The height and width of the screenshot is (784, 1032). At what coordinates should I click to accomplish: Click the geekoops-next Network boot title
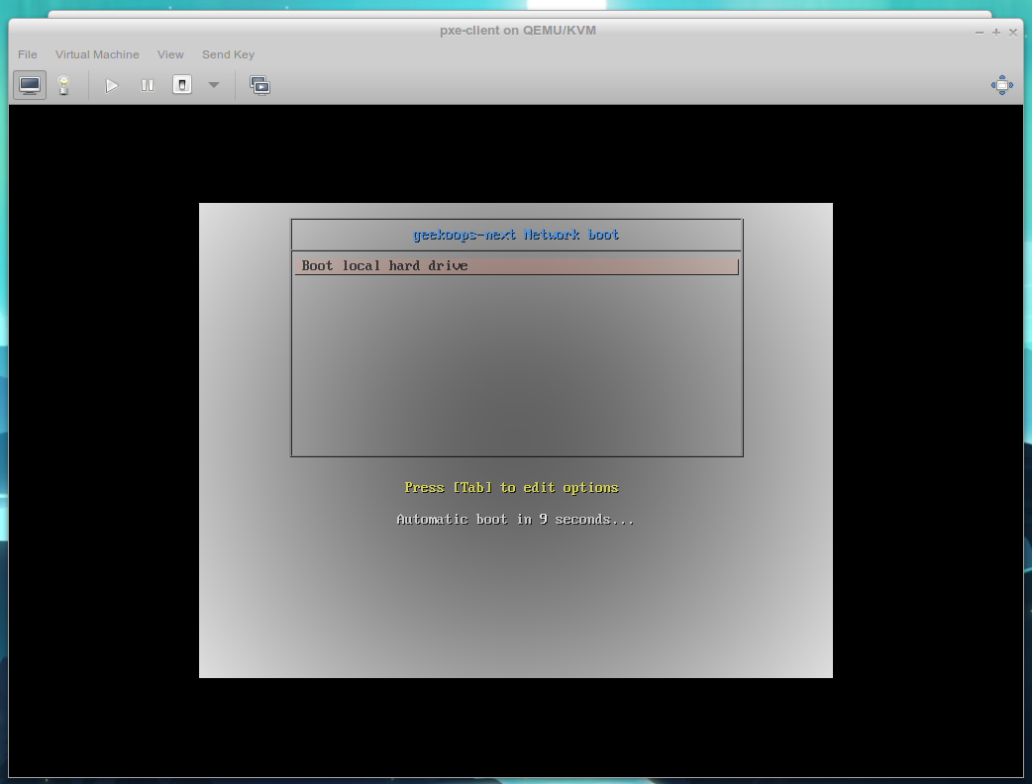pos(515,235)
